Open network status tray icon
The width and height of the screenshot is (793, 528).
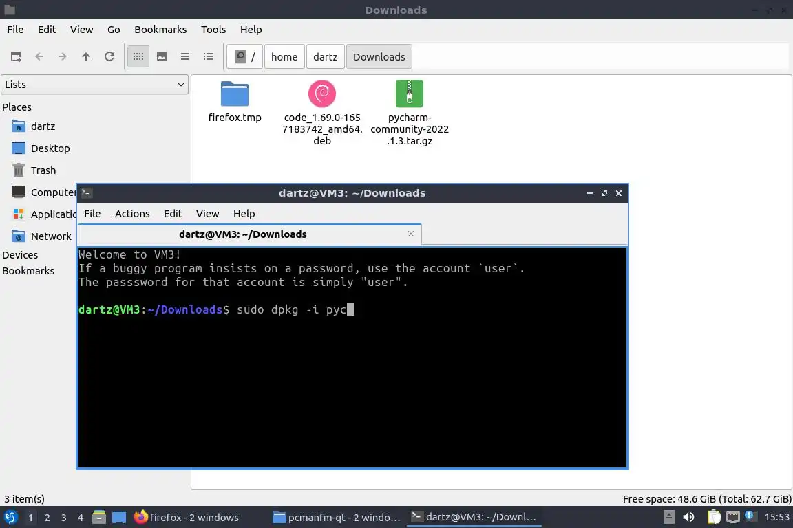pyautogui.click(x=732, y=517)
